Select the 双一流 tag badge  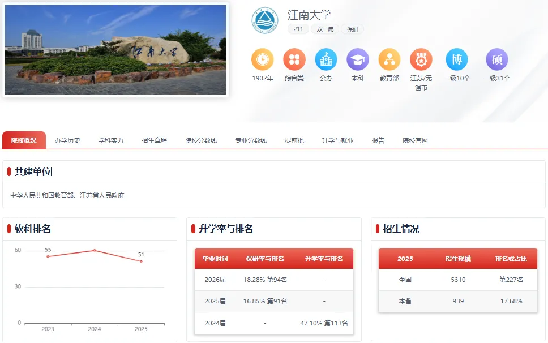pos(325,29)
